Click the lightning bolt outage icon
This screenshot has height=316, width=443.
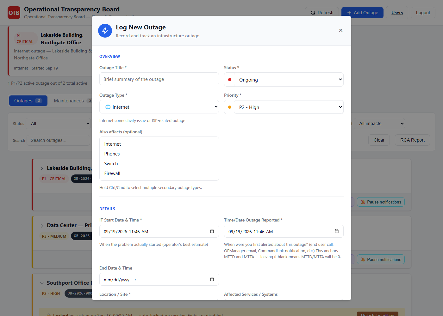click(105, 31)
